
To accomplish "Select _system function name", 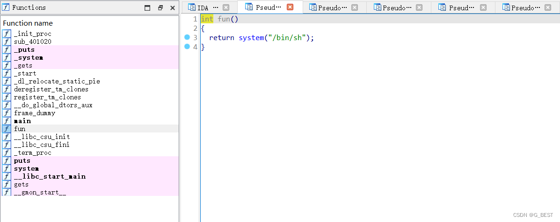I will [x=29, y=58].
